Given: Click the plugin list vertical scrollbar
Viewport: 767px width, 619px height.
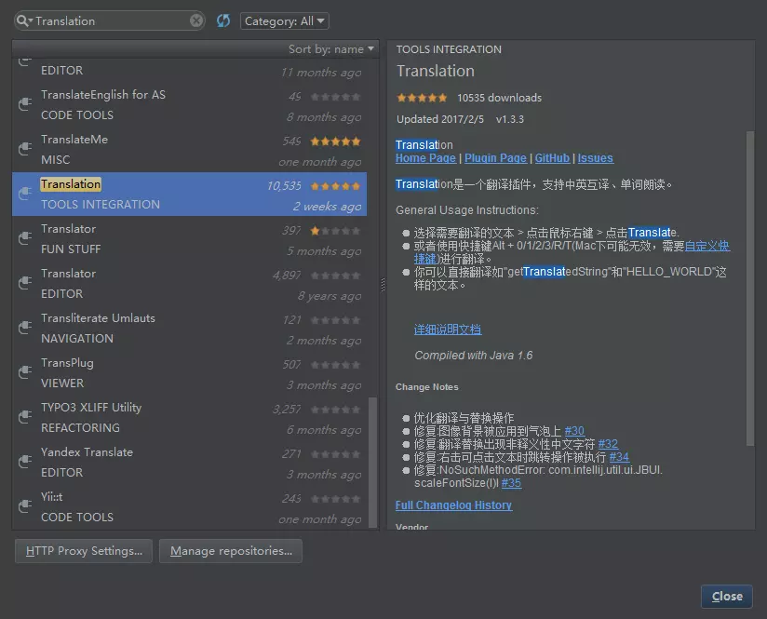Looking at the screenshot, I should 372,463.
